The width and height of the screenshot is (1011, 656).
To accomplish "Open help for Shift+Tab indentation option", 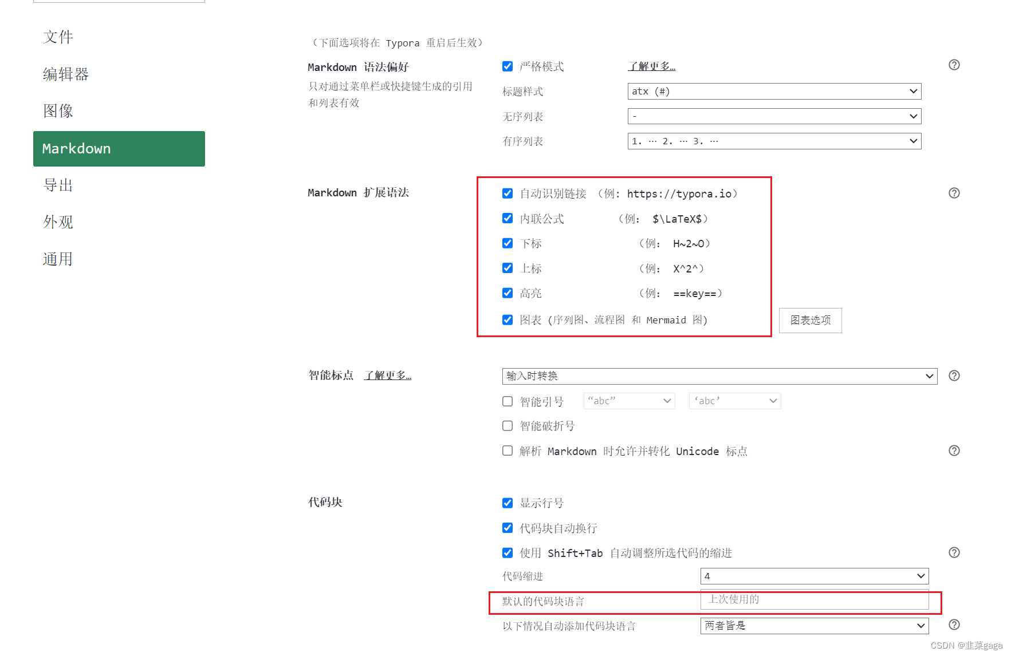I will [x=954, y=552].
